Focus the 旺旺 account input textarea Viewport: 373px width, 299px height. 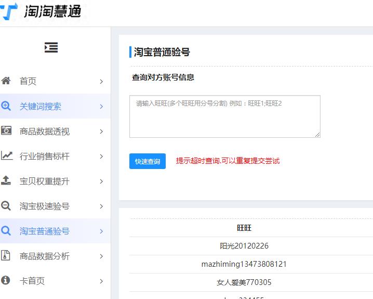click(225, 116)
